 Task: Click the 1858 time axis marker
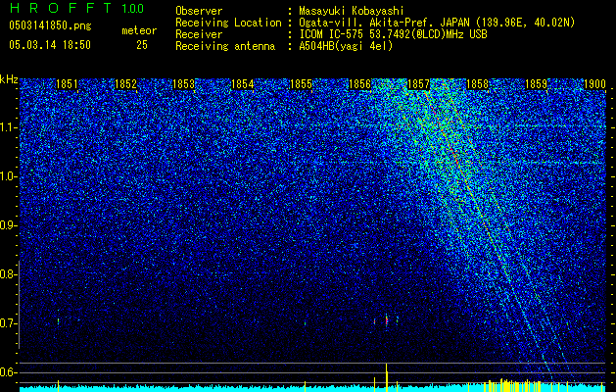(x=477, y=84)
